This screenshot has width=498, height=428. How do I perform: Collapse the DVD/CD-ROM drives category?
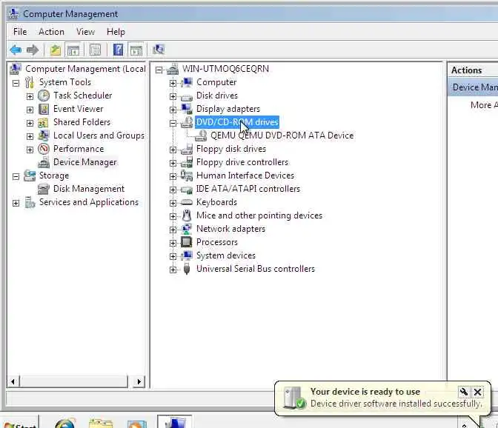coord(173,123)
